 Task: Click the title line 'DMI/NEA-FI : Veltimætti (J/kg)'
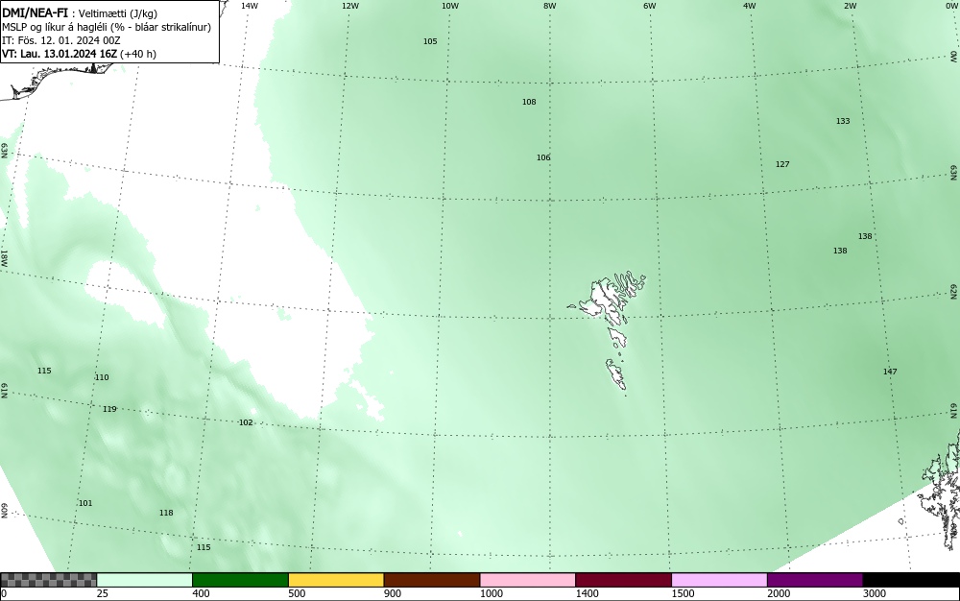pyautogui.click(x=80, y=14)
